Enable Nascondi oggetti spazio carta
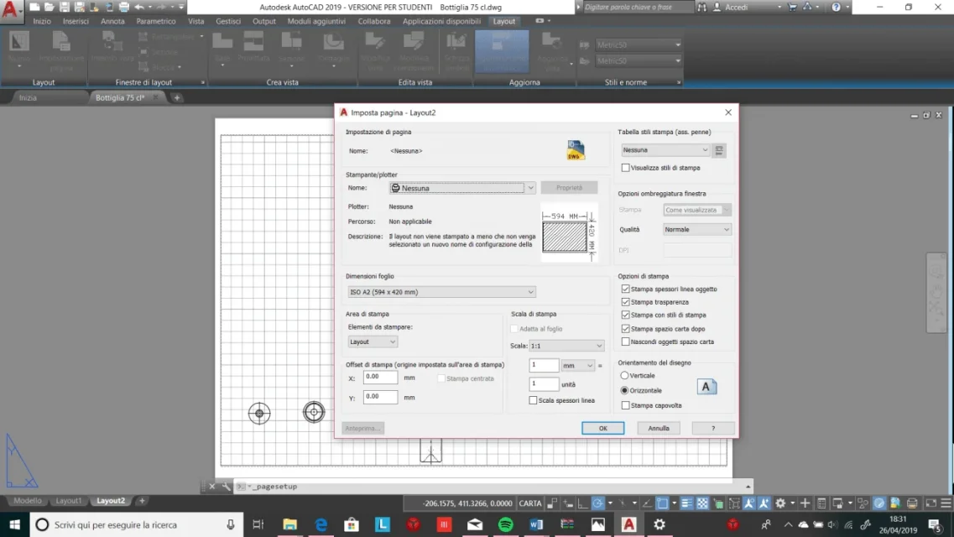The image size is (954, 537). [625, 341]
